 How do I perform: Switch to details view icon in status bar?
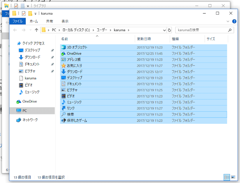tap(227, 177)
